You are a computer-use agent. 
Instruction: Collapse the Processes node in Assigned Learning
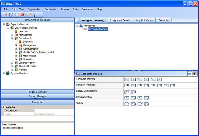click(x=77, y=26)
